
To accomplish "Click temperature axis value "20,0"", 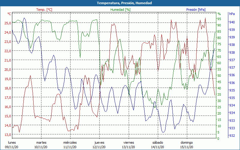I will click(8, 70).
